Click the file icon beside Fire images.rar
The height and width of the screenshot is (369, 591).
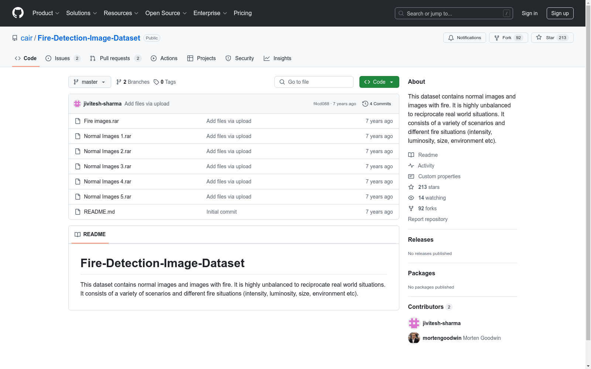click(78, 121)
